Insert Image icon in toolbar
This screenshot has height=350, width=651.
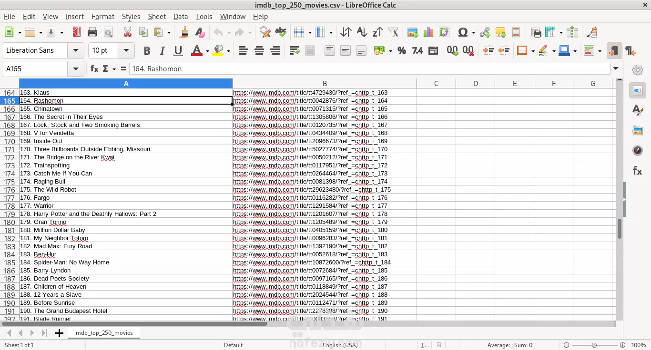413,32
